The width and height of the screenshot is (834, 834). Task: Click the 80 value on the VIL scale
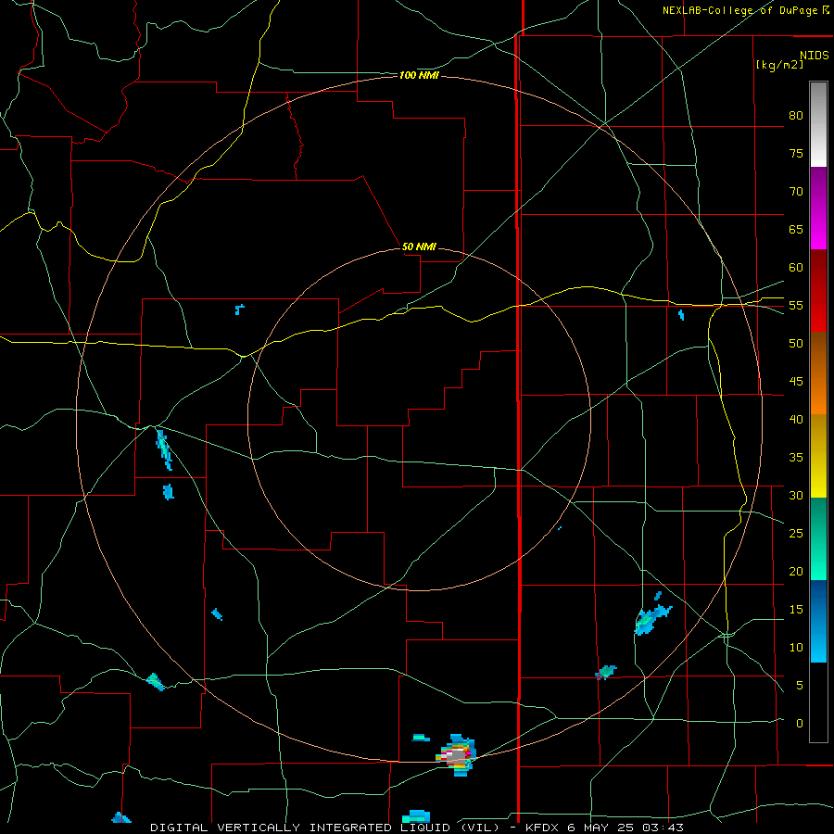(796, 116)
